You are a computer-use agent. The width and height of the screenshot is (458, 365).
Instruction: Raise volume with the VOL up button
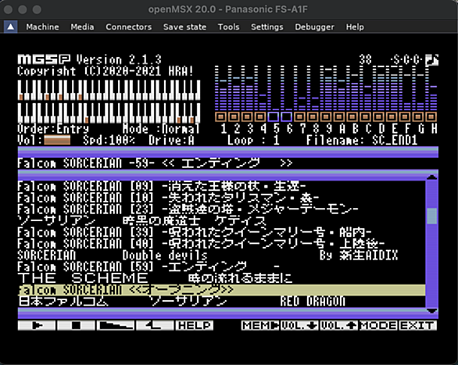339,325
